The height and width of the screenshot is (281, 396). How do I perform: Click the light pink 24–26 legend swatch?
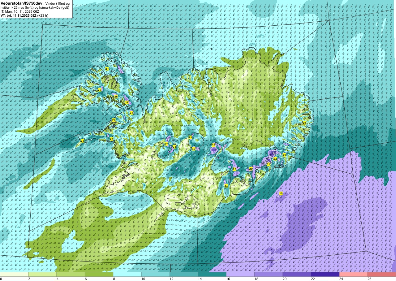click(354, 274)
